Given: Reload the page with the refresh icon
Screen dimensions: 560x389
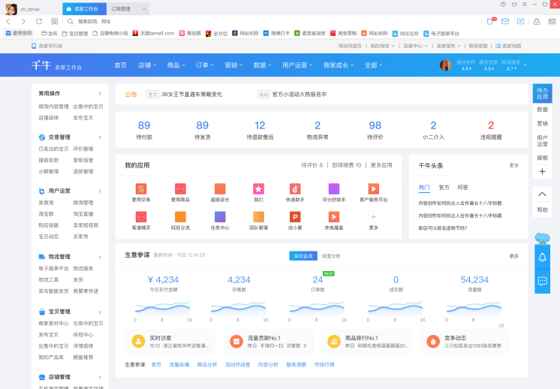Looking at the screenshot, I should [x=39, y=22].
